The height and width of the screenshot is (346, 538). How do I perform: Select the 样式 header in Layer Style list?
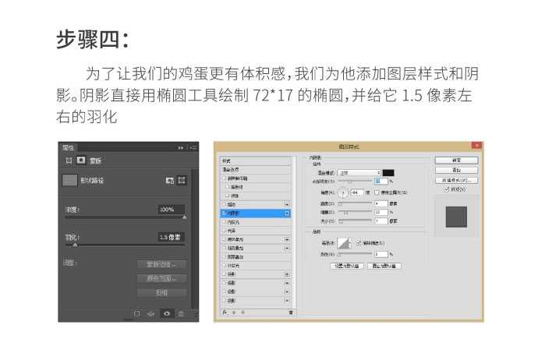(256, 161)
